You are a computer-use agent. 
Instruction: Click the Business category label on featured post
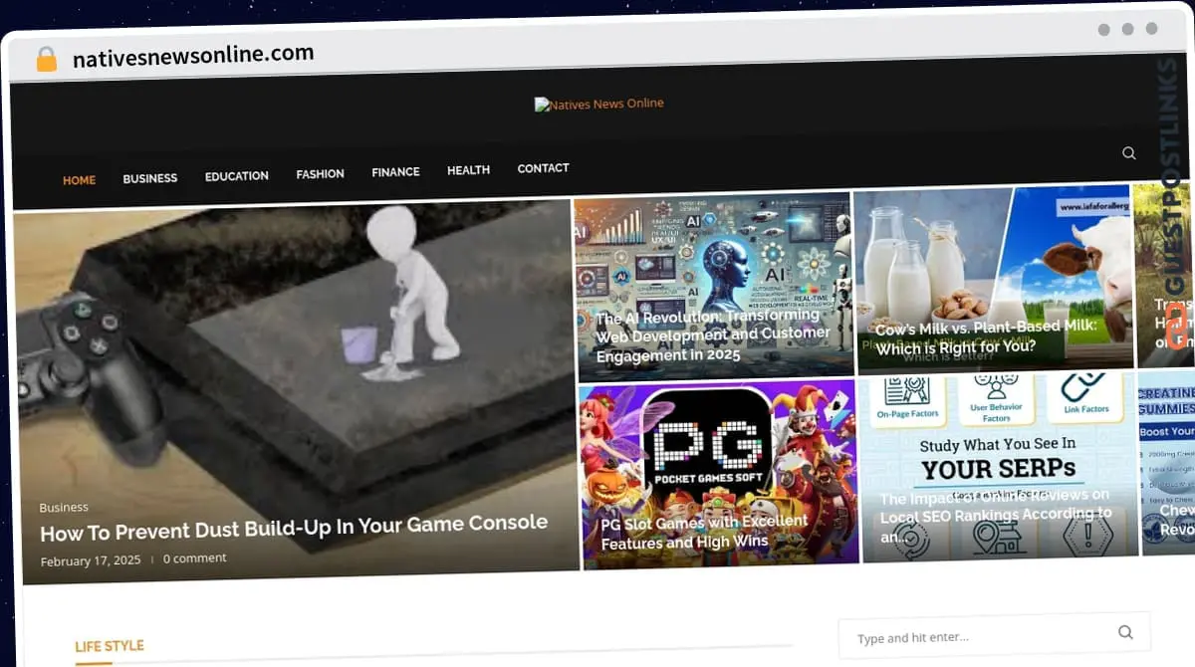pyautogui.click(x=64, y=507)
